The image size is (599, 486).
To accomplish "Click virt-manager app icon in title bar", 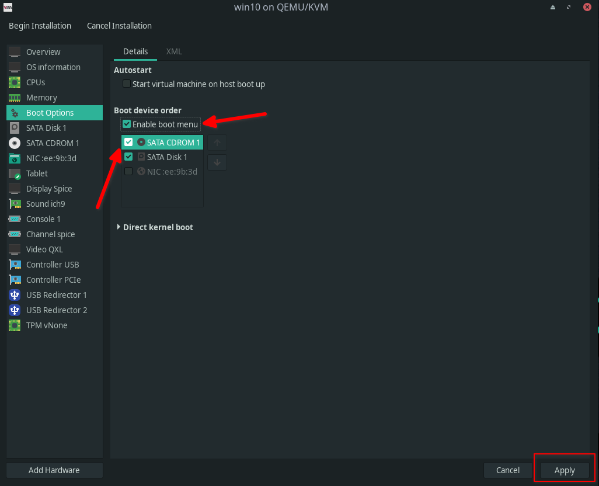I will 8,7.
